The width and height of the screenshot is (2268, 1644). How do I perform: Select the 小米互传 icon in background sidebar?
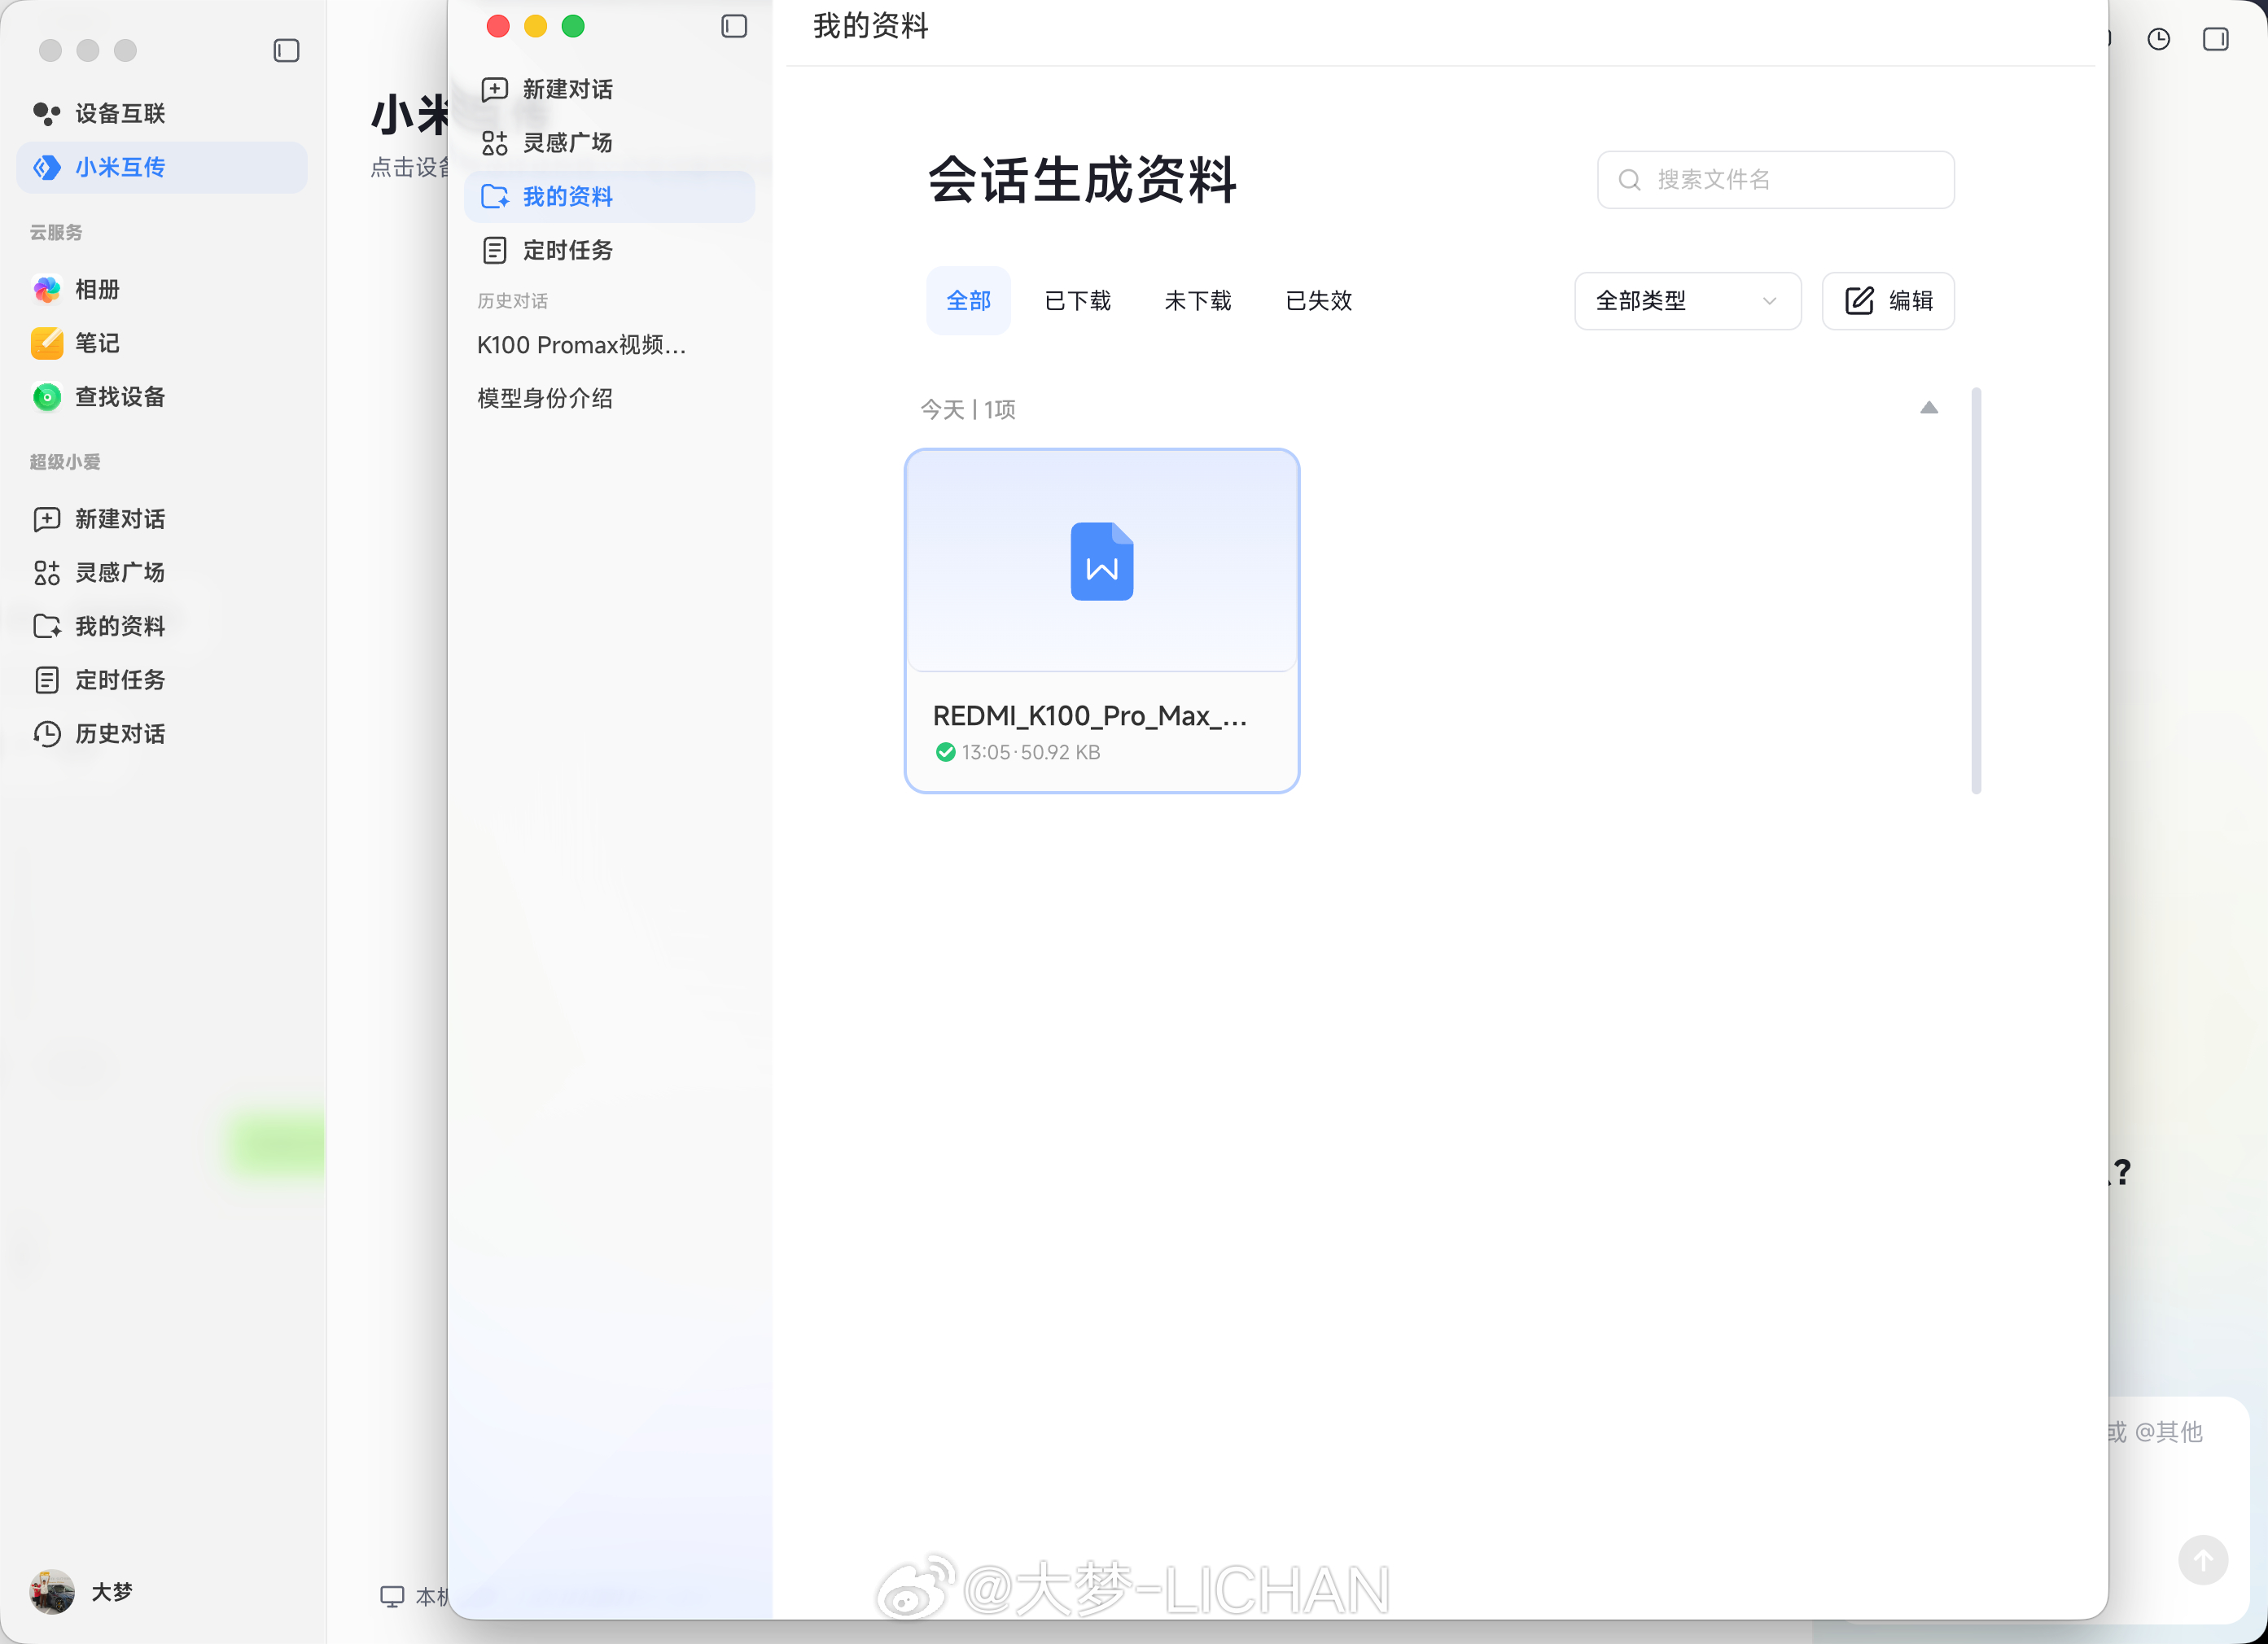(x=47, y=167)
